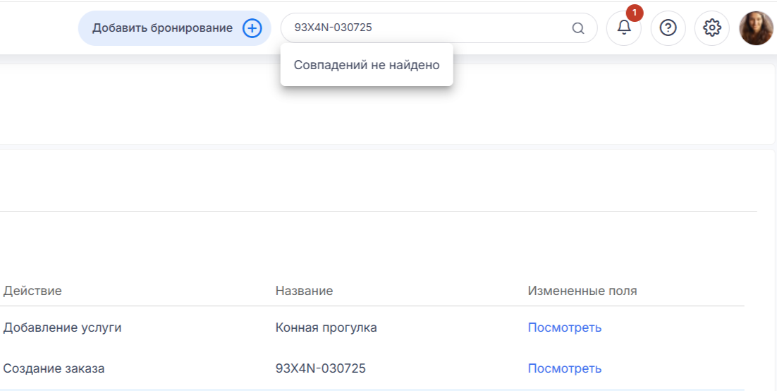The width and height of the screenshot is (777, 391).
Task: Click the Конная прогулка name cell
Action: point(326,327)
